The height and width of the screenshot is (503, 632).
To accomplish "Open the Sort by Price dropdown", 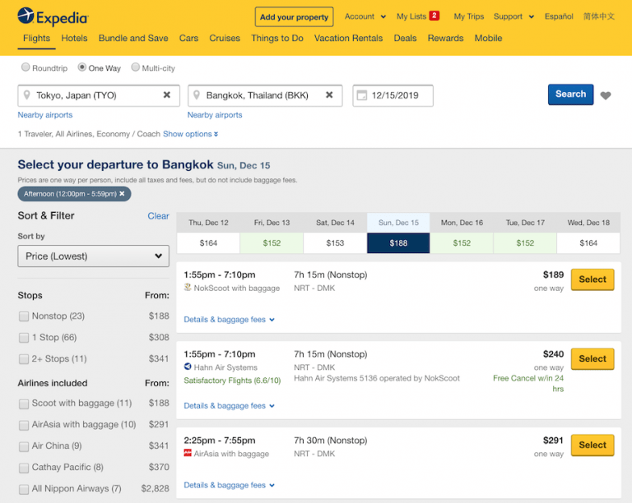I will (94, 256).
